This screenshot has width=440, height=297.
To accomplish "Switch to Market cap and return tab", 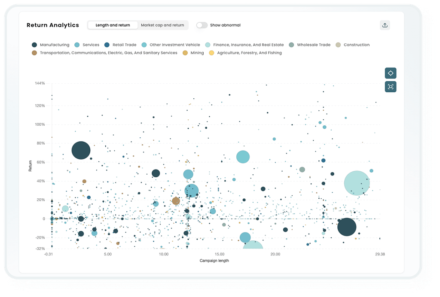I will coord(162,25).
